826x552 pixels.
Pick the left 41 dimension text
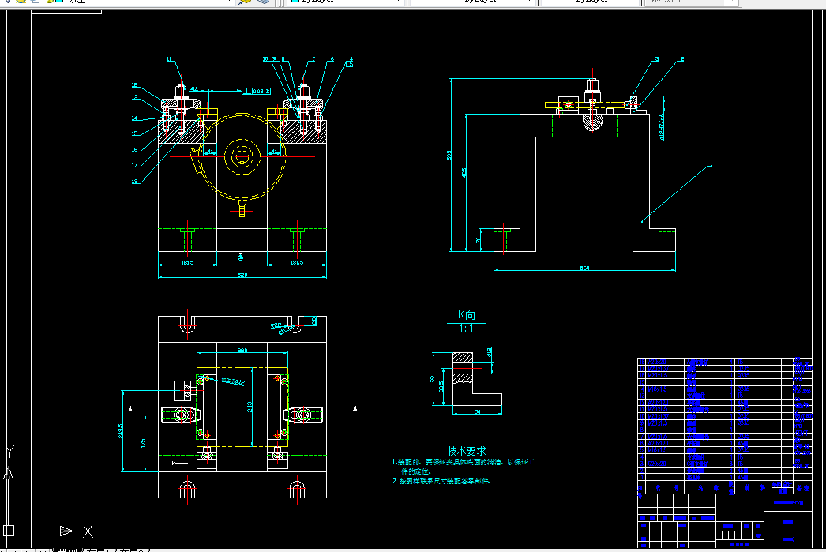(x=210, y=151)
